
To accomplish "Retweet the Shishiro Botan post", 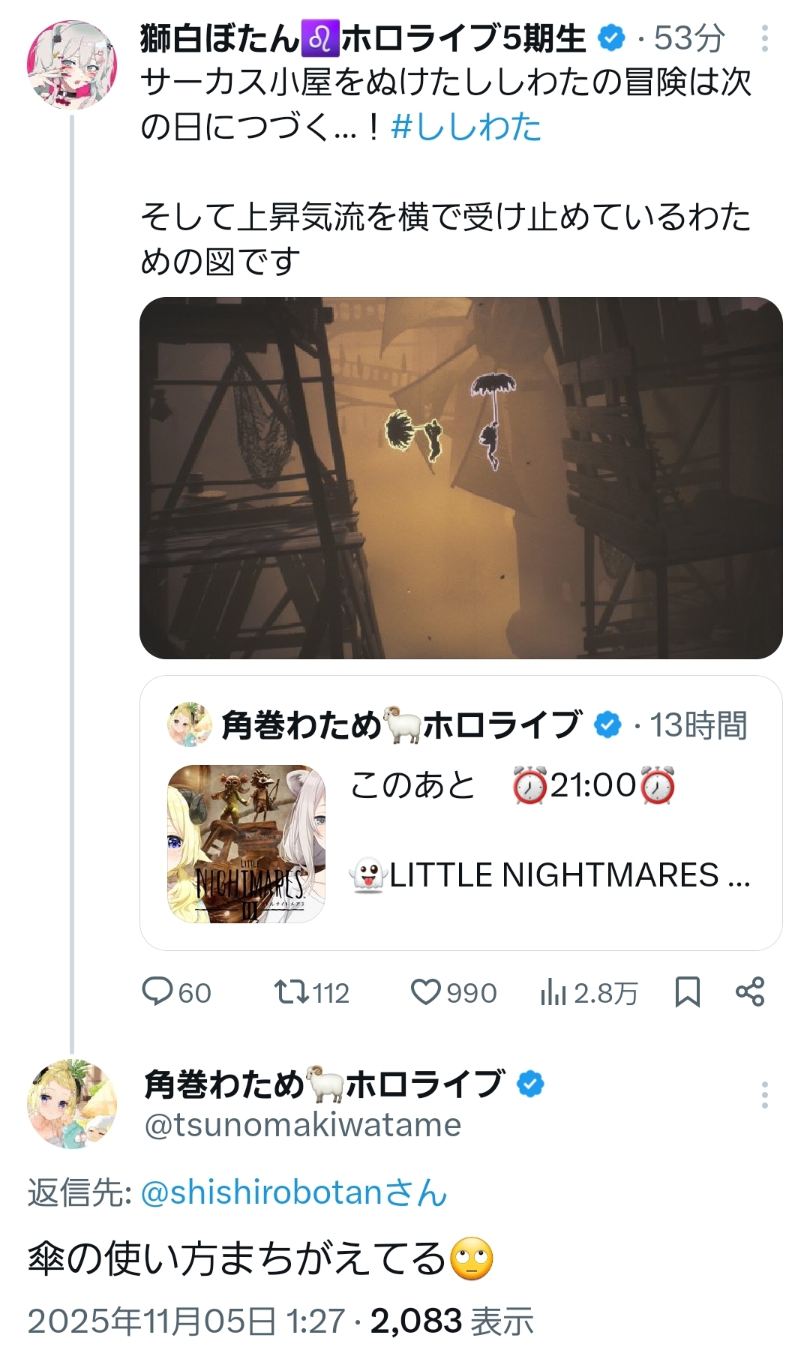I will pyautogui.click(x=292, y=991).
